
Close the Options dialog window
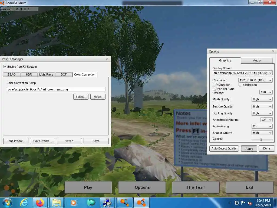pyautogui.click(x=273, y=51)
